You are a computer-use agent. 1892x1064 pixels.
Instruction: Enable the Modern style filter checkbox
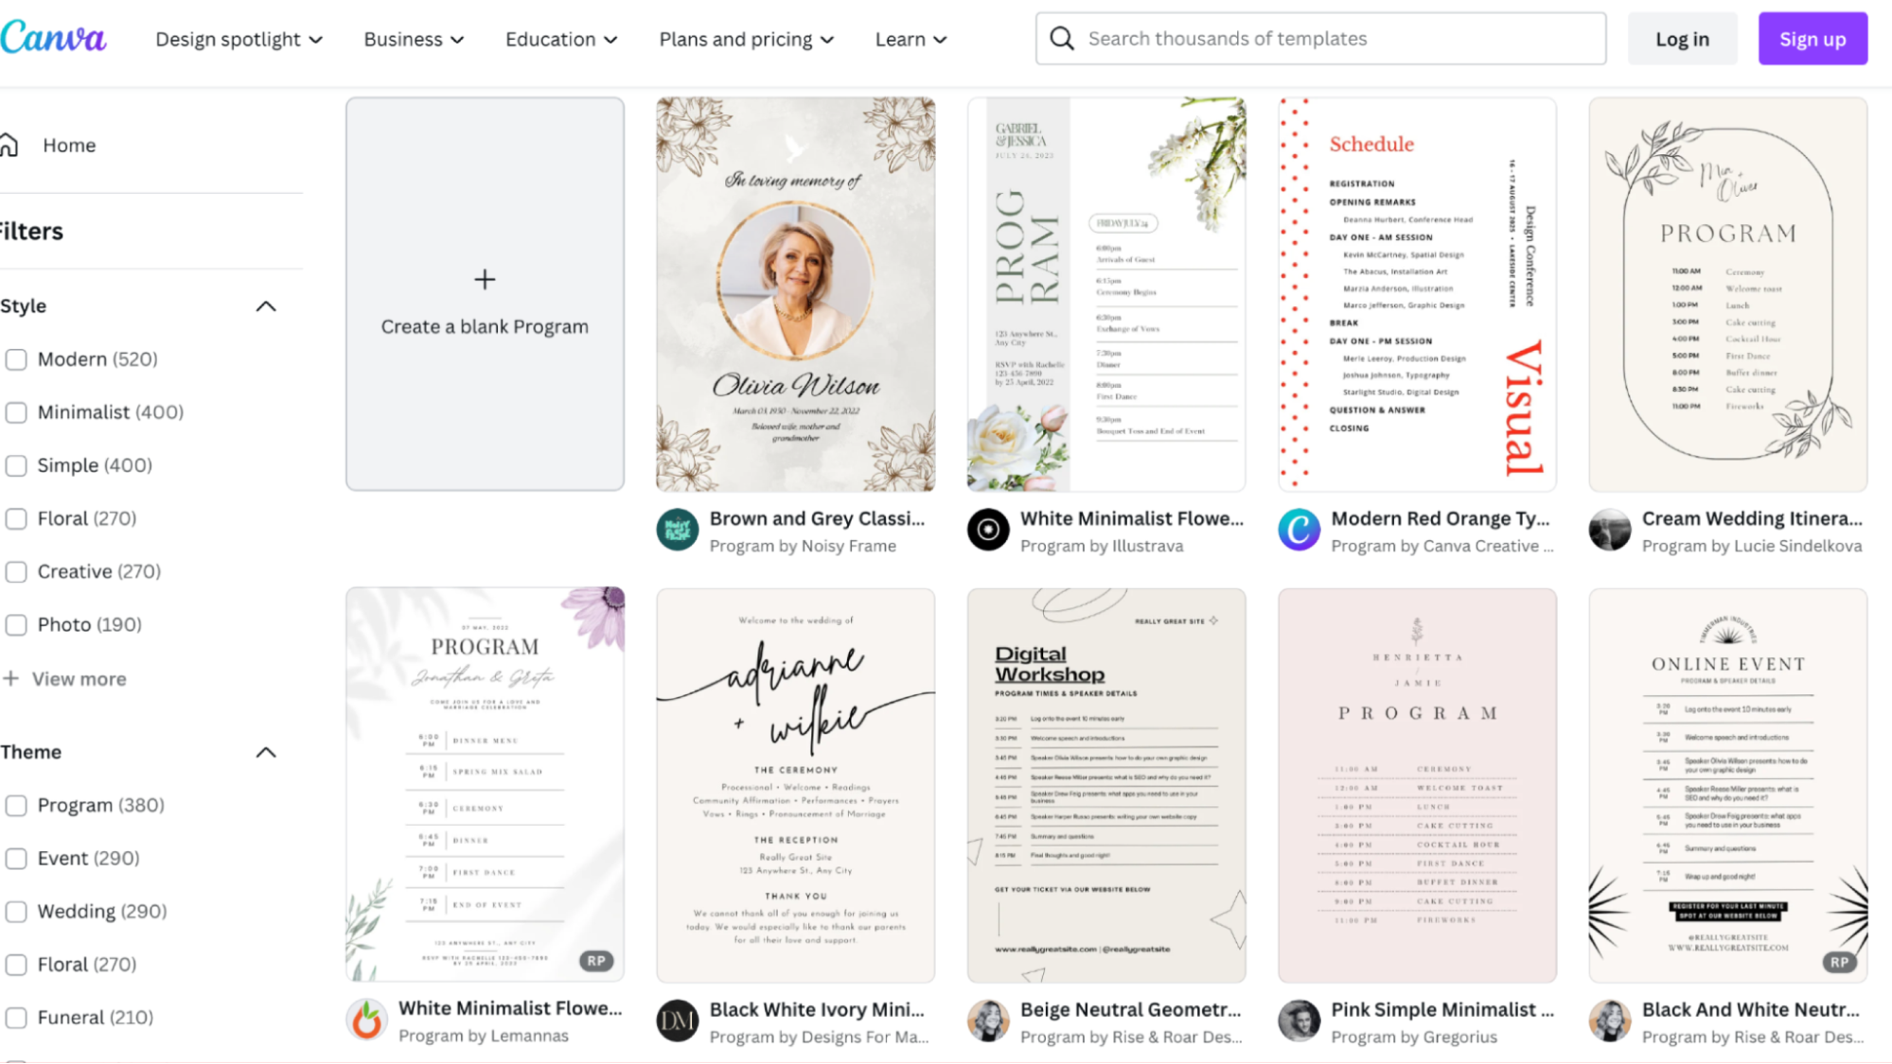coord(15,358)
